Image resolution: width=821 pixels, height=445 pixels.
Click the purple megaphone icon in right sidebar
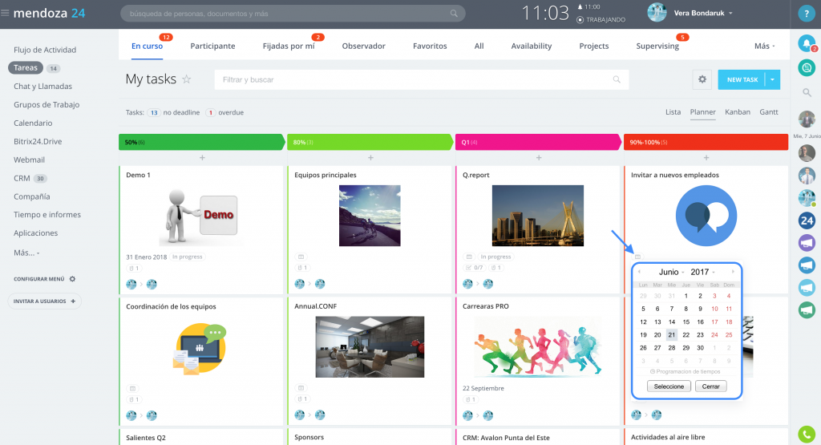pyautogui.click(x=807, y=243)
